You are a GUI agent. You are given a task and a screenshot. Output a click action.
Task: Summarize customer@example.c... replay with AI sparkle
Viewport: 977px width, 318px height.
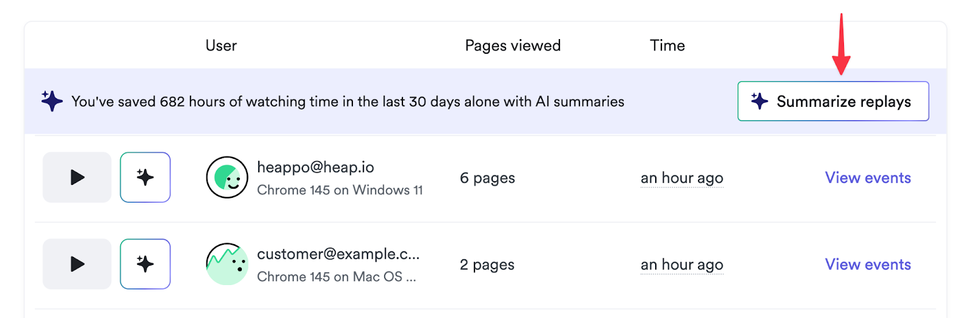[x=145, y=264]
